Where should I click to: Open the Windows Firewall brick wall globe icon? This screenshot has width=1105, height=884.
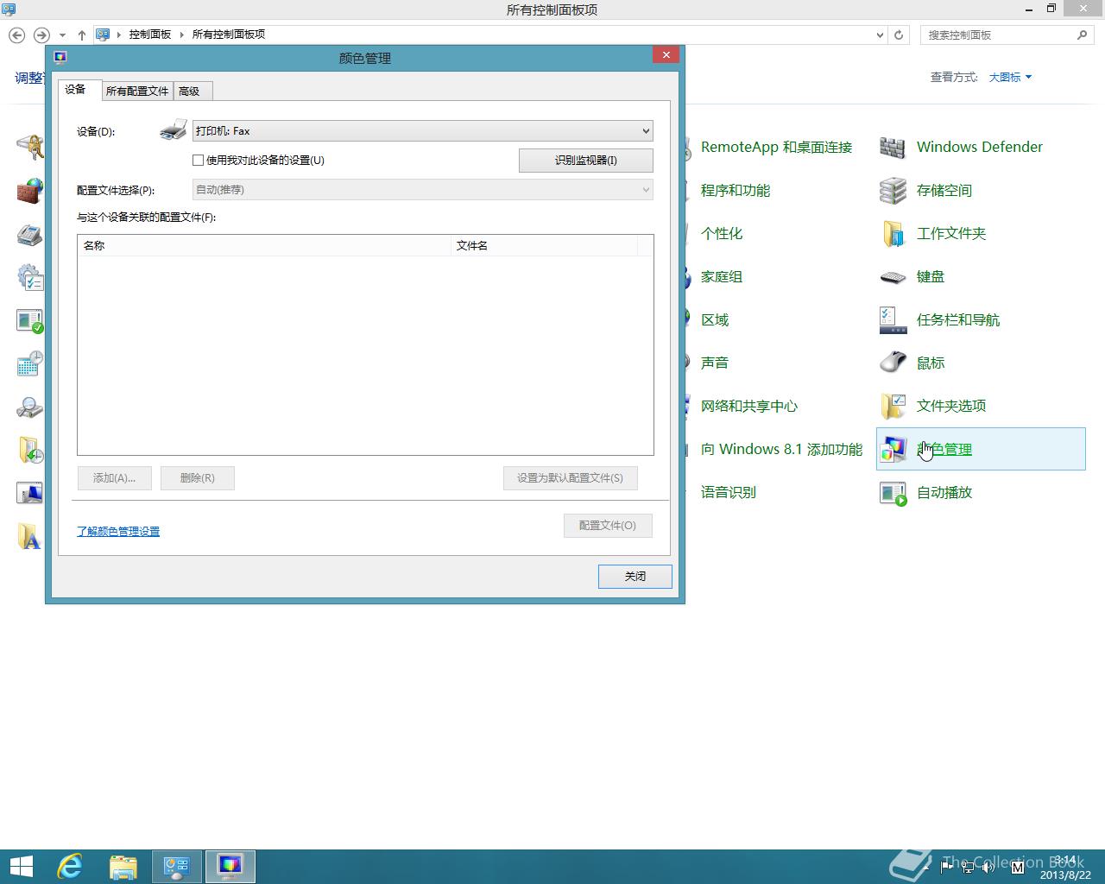pos(30,191)
